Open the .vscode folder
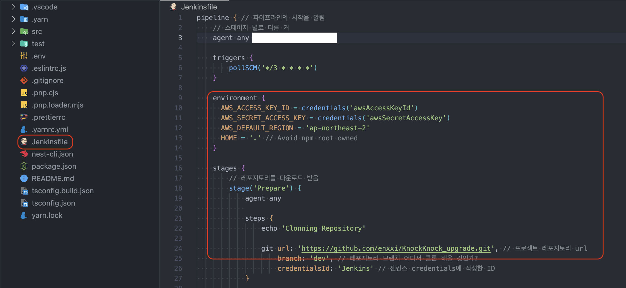 45,7
